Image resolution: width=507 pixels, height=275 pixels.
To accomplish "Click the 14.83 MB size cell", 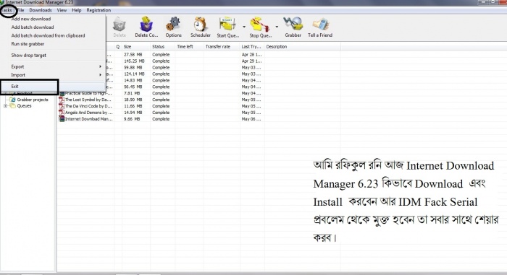I will pyautogui.click(x=133, y=80).
